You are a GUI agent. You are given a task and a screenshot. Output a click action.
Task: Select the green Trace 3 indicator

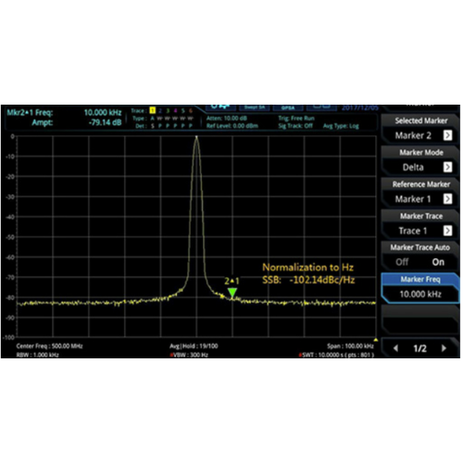coord(168,110)
